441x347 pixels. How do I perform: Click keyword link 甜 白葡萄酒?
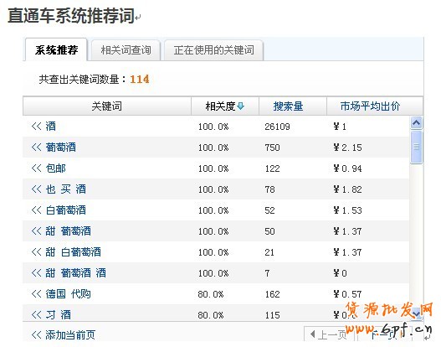pyautogui.click(x=73, y=252)
